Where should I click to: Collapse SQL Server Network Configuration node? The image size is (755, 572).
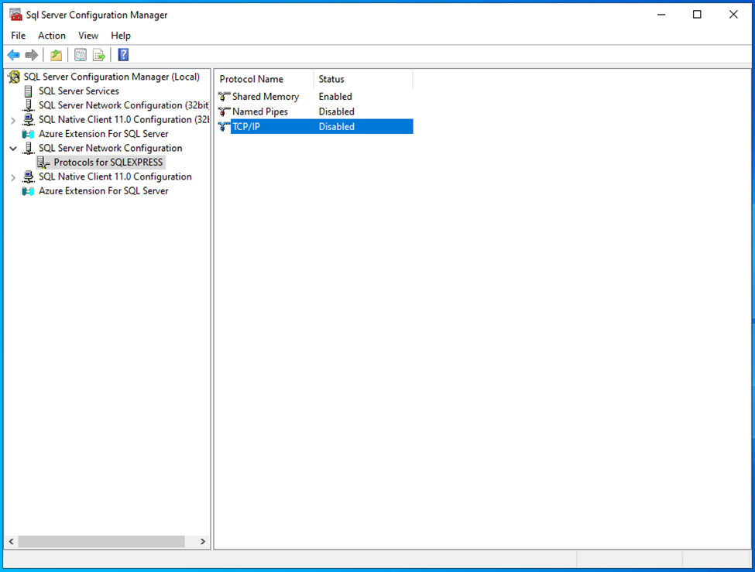(13, 149)
